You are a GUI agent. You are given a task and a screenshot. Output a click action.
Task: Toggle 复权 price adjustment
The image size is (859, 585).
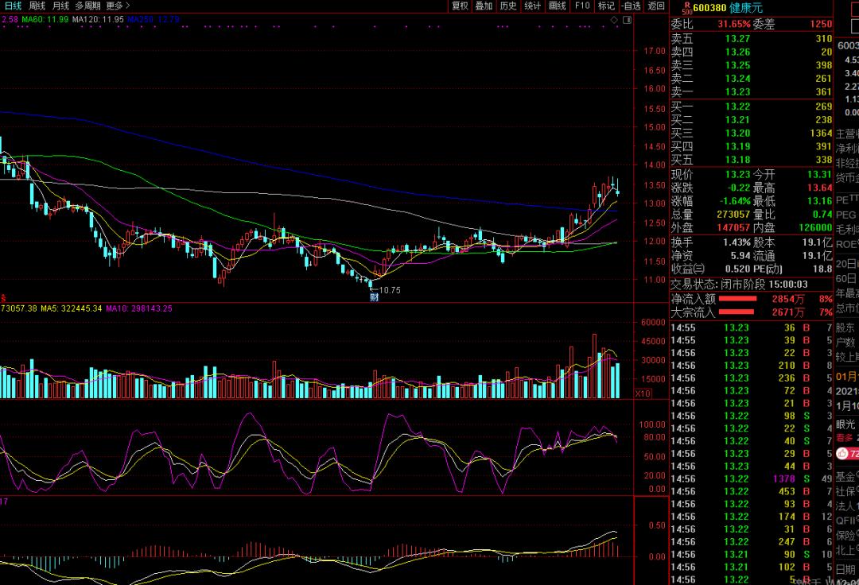[460, 6]
